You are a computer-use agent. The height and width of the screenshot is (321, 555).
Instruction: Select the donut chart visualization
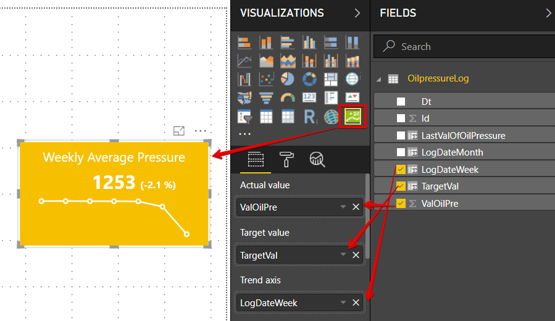(x=309, y=80)
